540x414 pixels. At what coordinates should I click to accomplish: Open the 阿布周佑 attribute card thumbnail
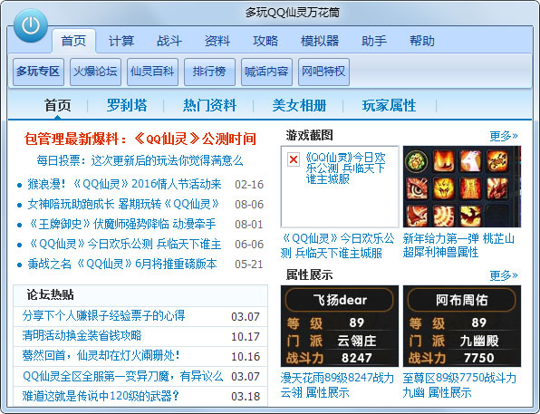point(462,326)
